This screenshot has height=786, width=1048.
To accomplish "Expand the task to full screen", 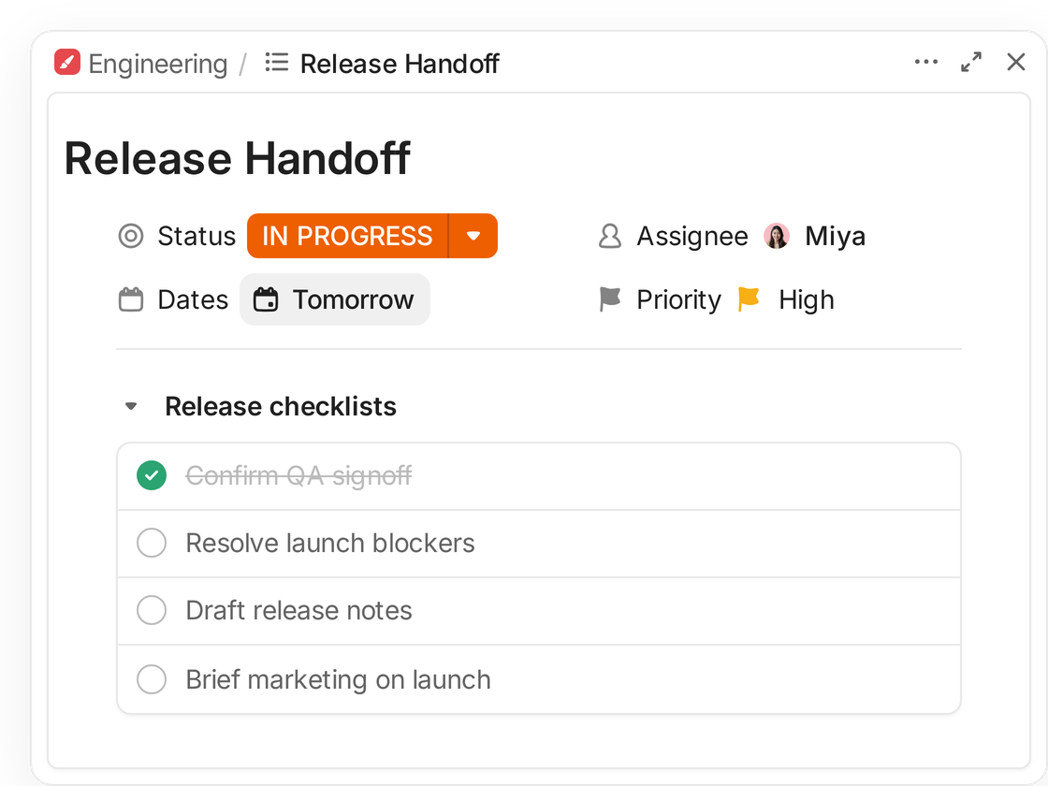I will click(971, 62).
